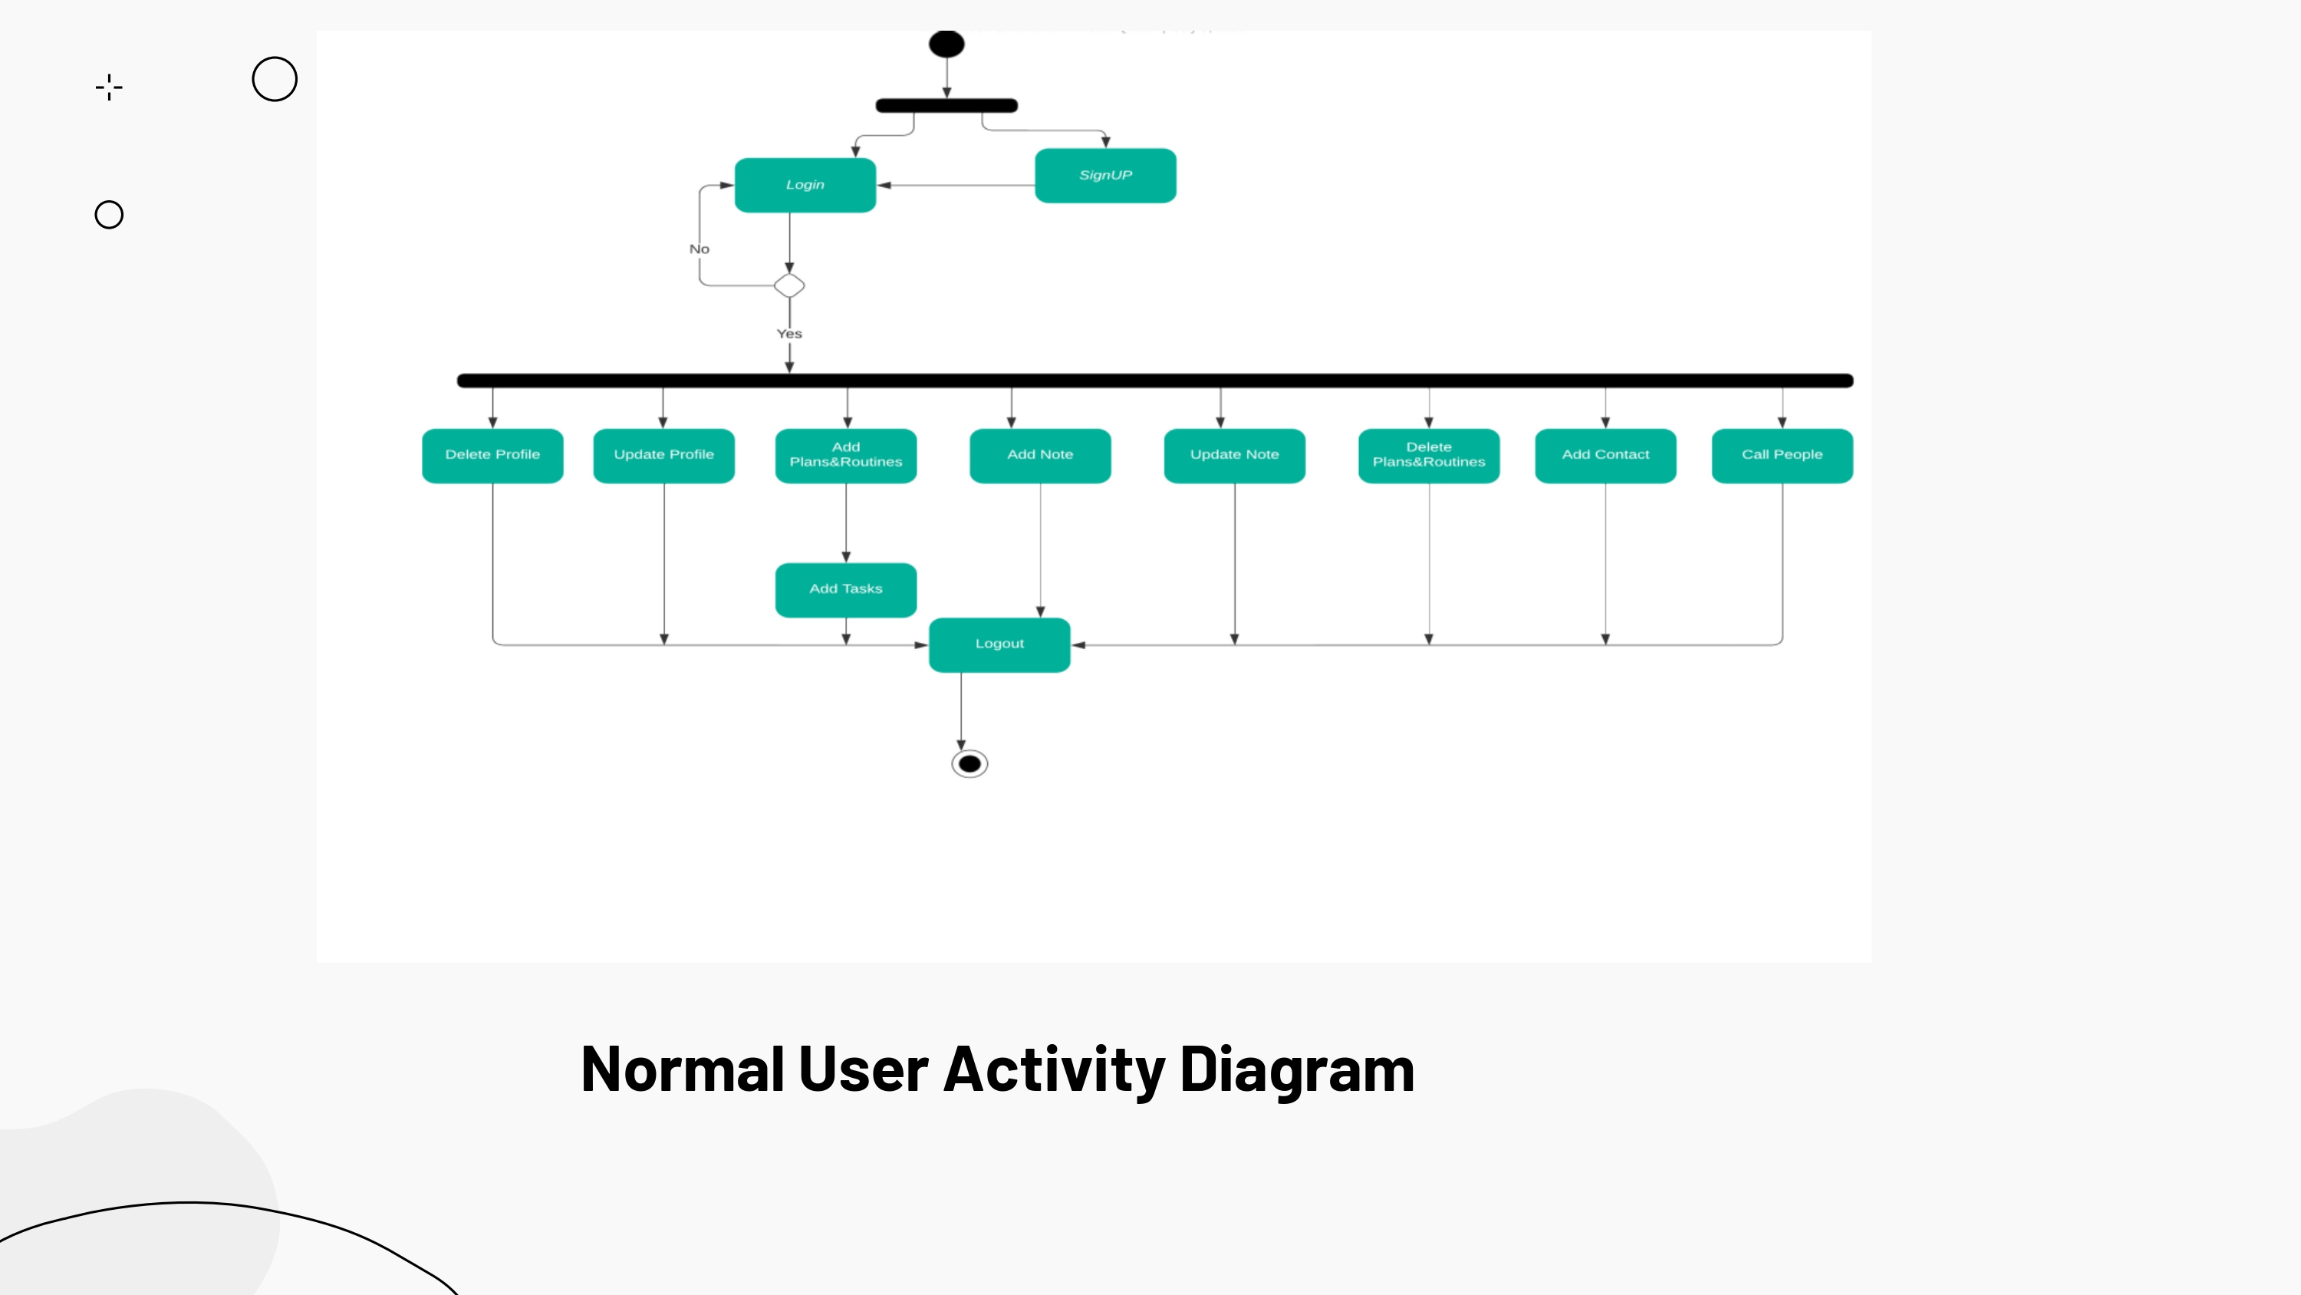Click the Update Profile button
The height and width of the screenshot is (1295, 2301).
point(663,456)
